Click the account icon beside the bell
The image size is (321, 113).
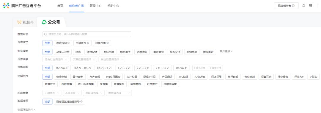pos(311,6)
